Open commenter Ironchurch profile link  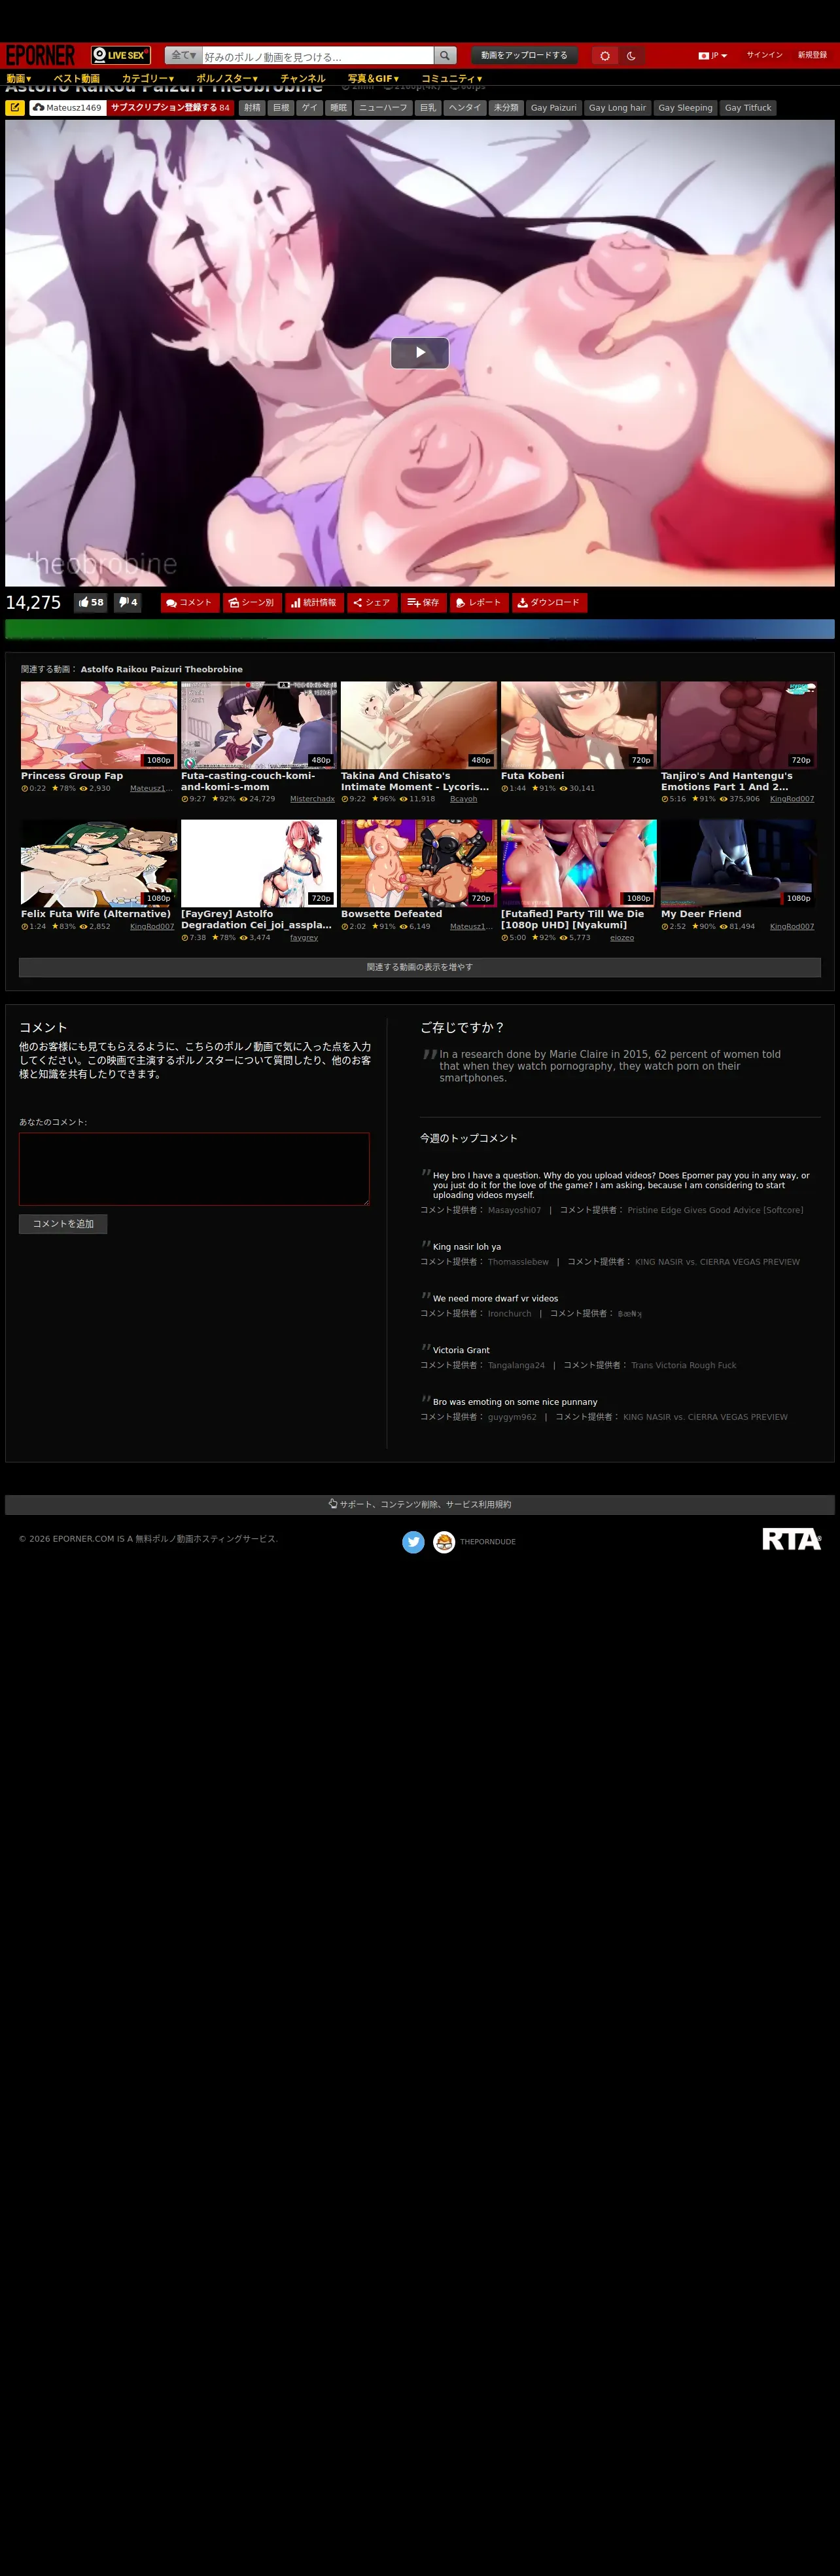510,1314
